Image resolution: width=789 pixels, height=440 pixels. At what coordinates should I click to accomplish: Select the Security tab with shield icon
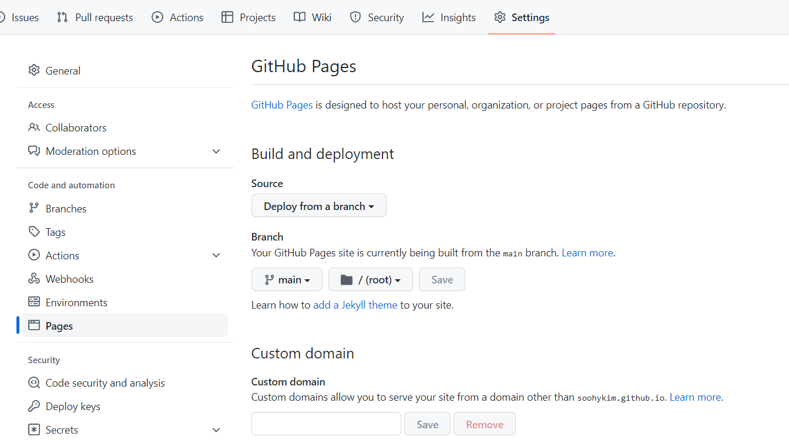tap(377, 18)
